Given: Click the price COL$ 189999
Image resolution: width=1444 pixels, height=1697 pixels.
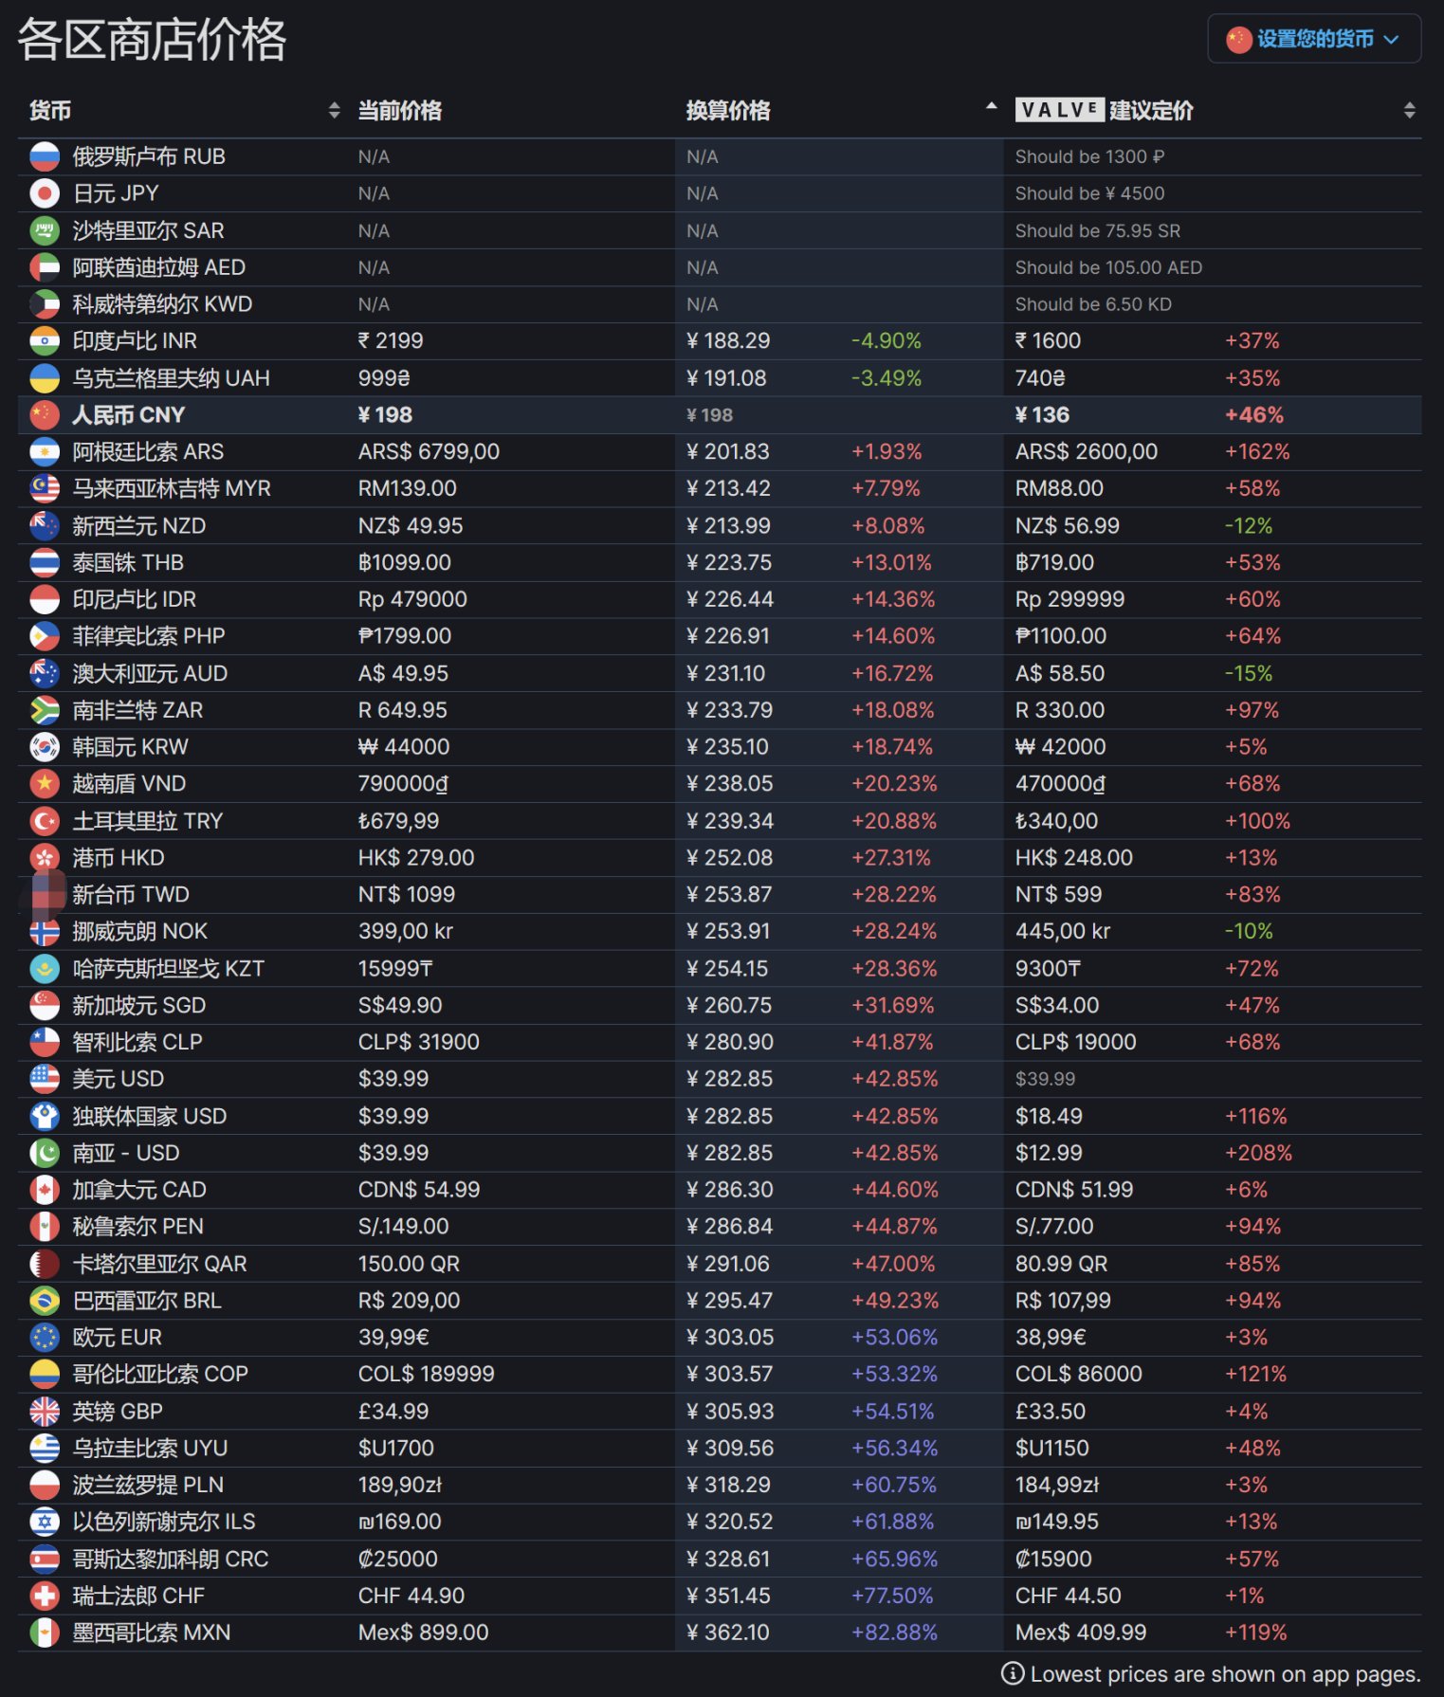Looking at the screenshot, I should pos(426,1375).
